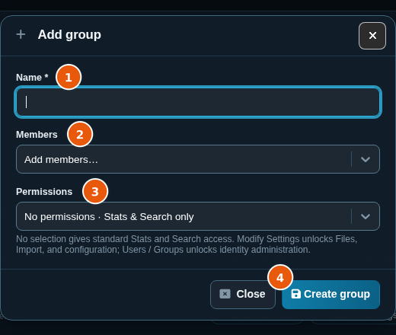Click the Create group button
The image size is (396, 335).
click(331, 295)
